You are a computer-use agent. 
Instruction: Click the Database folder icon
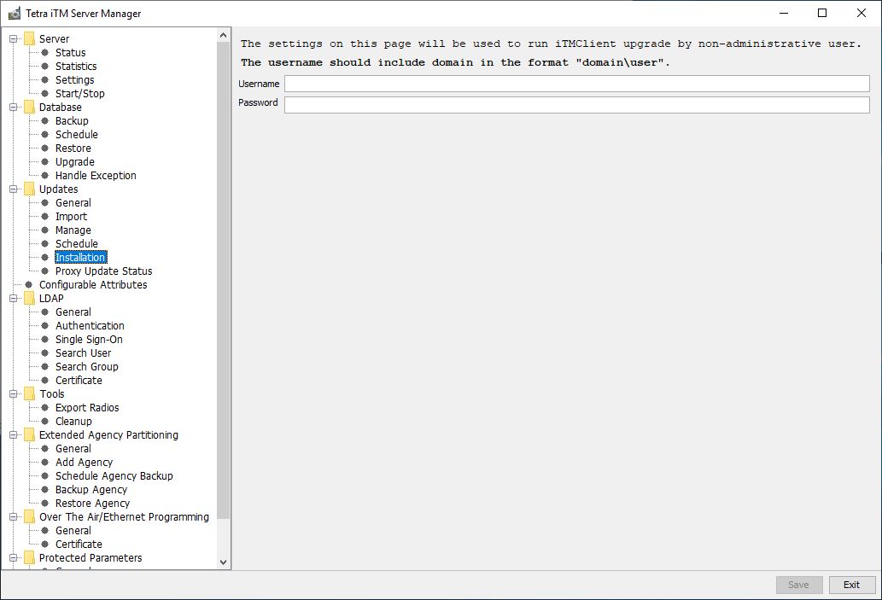29,107
